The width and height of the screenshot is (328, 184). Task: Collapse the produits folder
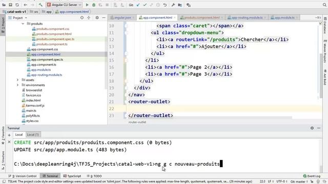[23, 24]
